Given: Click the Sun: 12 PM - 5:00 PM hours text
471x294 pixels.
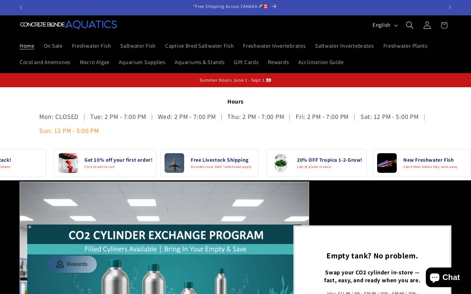Looking at the screenshot, I should [69, 131].
